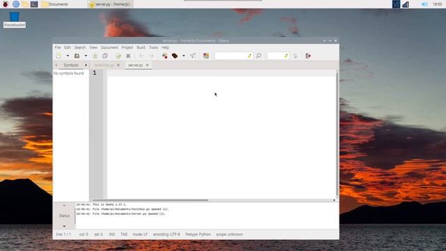Expand recent files dropdown arrow
Image resolution: width=446 pixels, height=251 pixels.
86,56
